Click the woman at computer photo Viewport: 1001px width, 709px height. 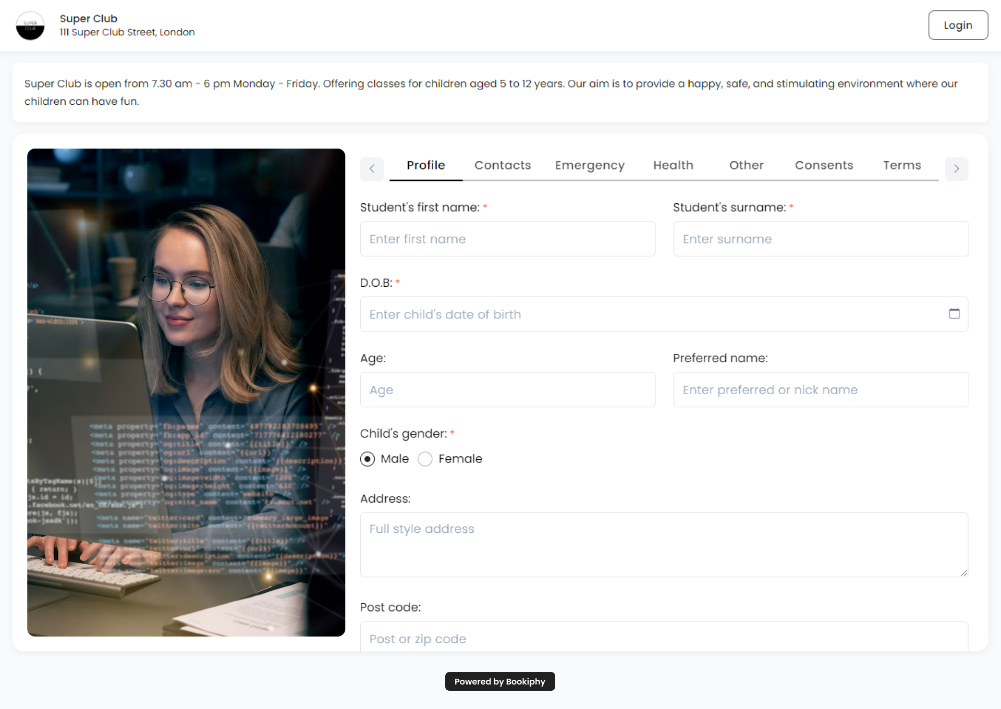pos(186,392)
